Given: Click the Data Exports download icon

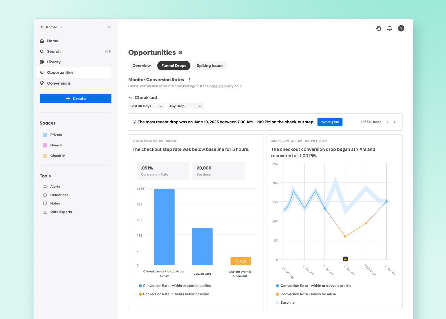Looking at the screenshot, I should [x=45, y=212].
